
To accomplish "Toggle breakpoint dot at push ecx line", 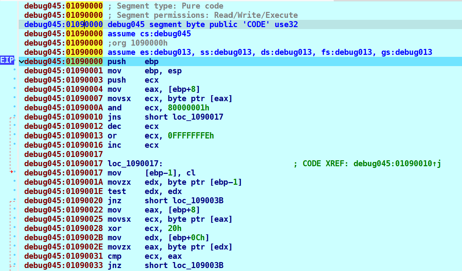I will coord(14,79).
